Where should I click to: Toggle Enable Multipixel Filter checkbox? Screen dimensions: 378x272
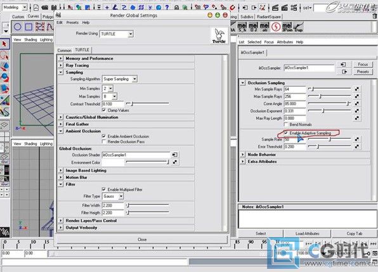click(104, 190)
